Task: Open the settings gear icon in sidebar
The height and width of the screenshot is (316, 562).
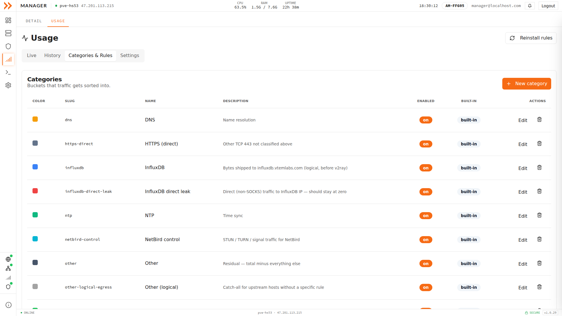Action: coord(8,85)
